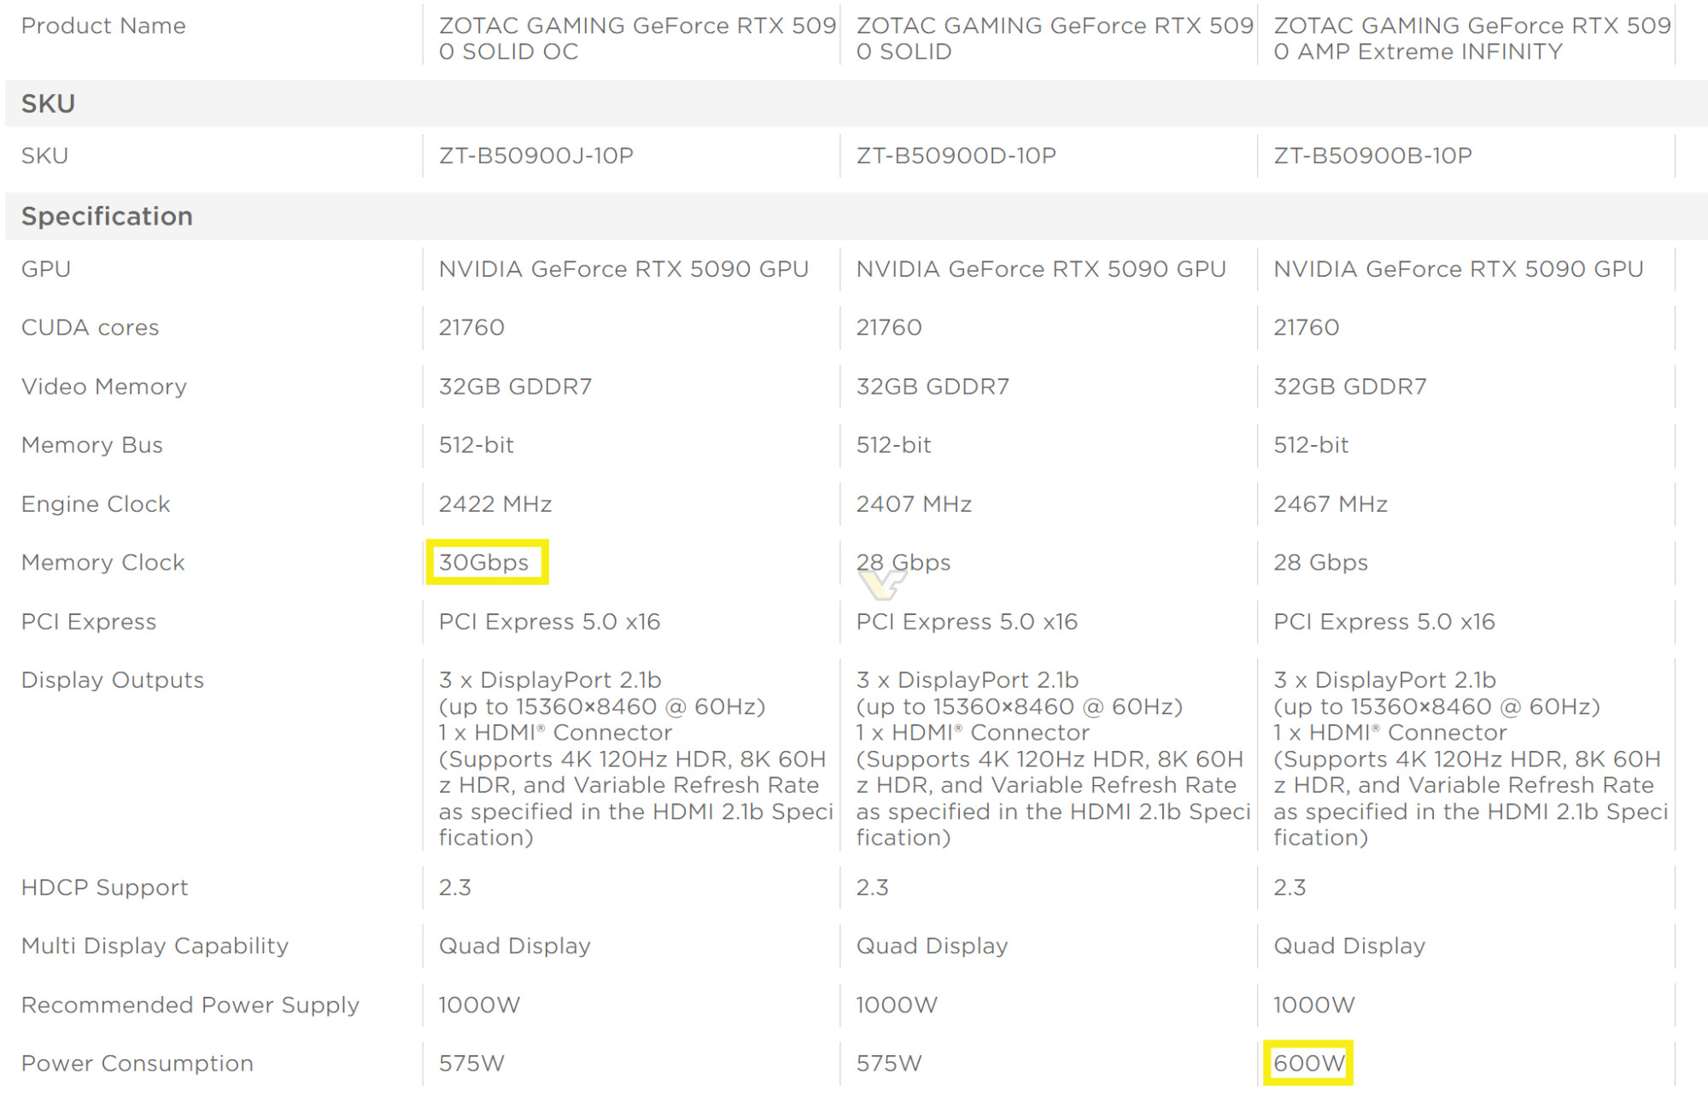Click the CUDA cores row label

90,327
